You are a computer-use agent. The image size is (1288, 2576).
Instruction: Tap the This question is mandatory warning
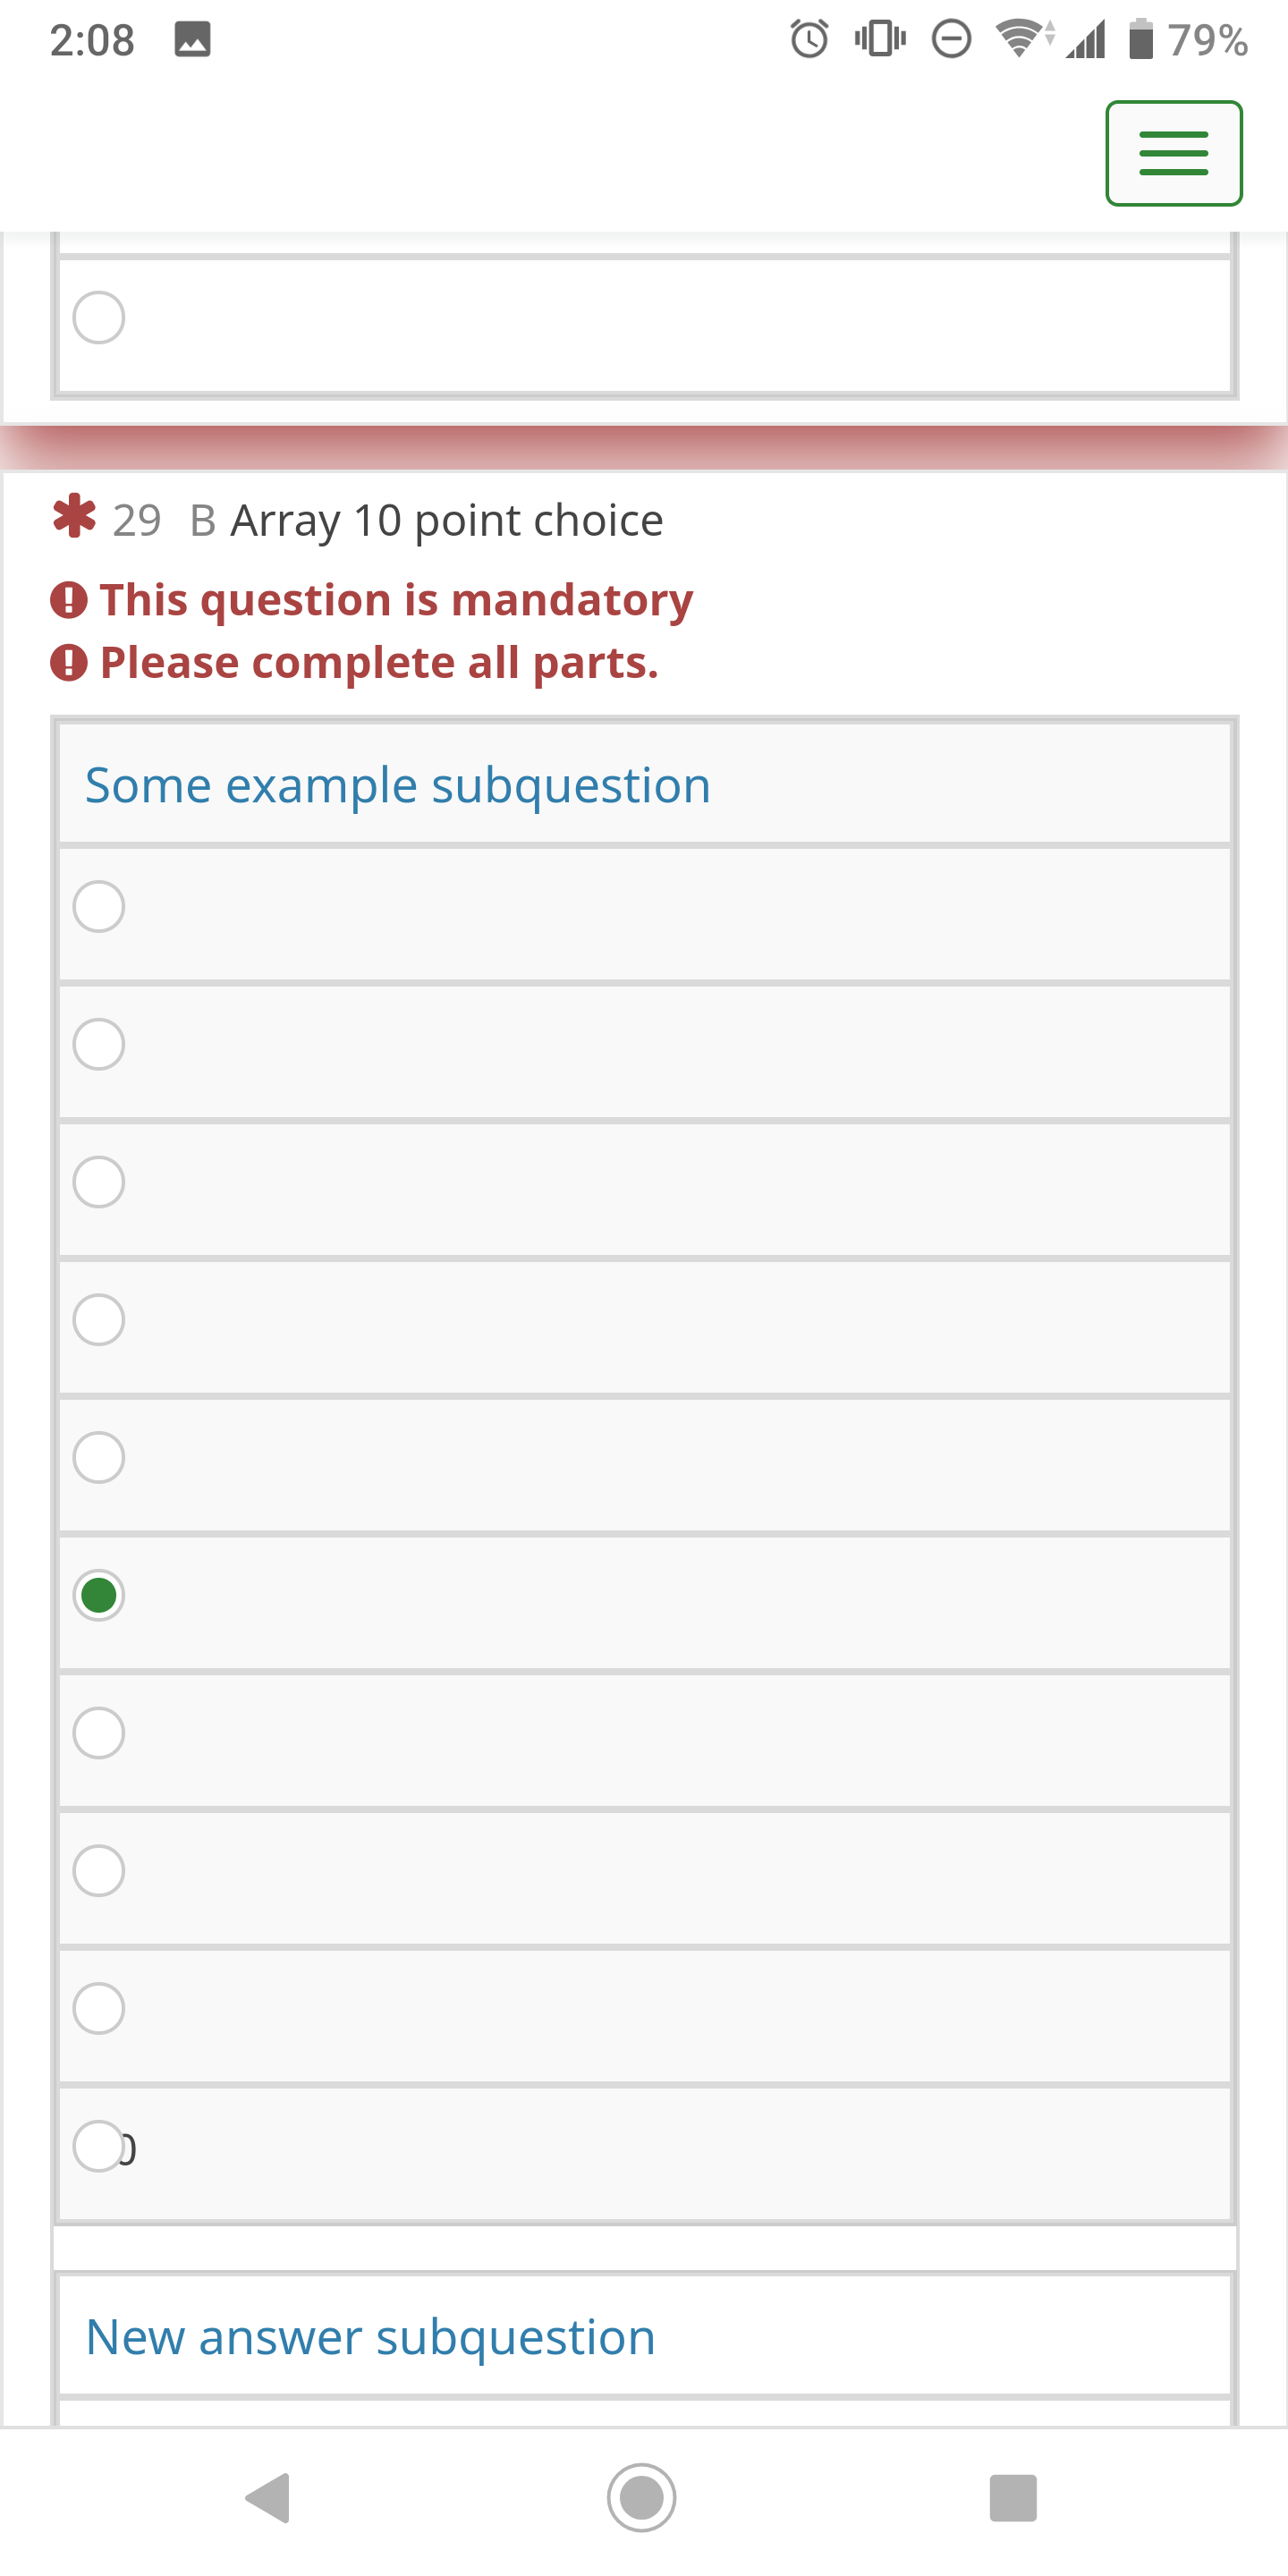pos(396,600)
